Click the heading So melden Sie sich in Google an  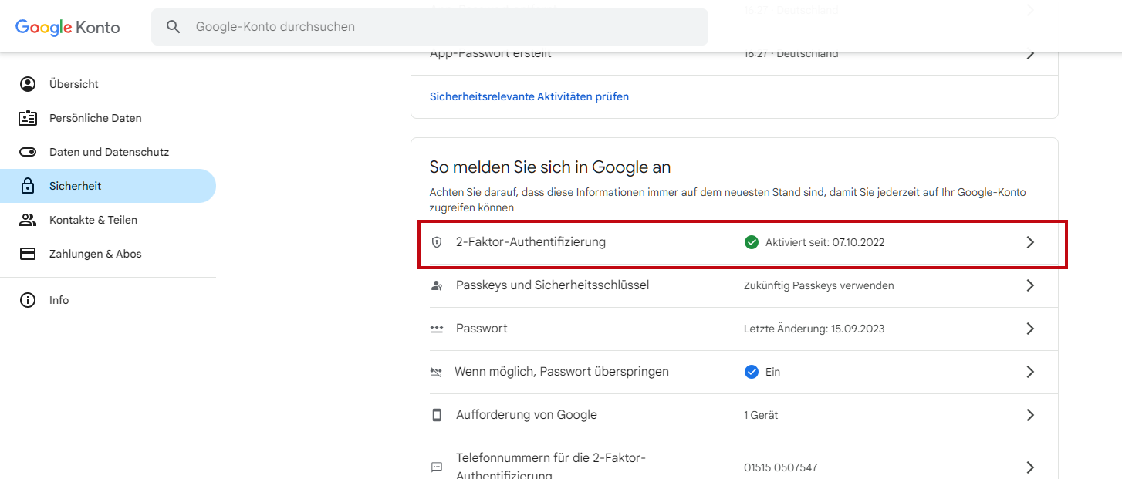(x=550, y=167)
